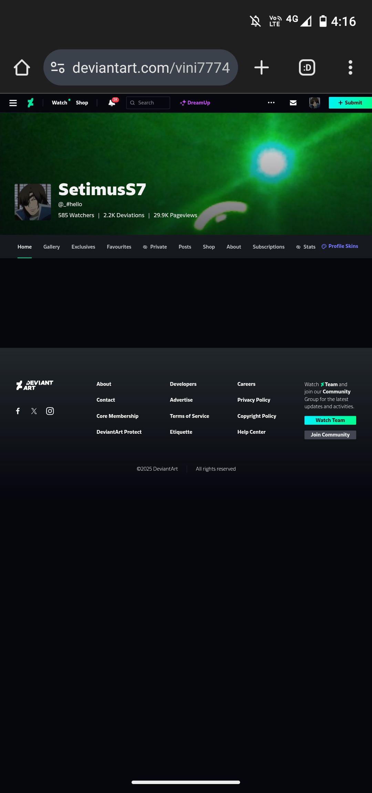Screen dimensions: 372x793
Task: Open the user avatar menu in header
Action: [314, 103]
